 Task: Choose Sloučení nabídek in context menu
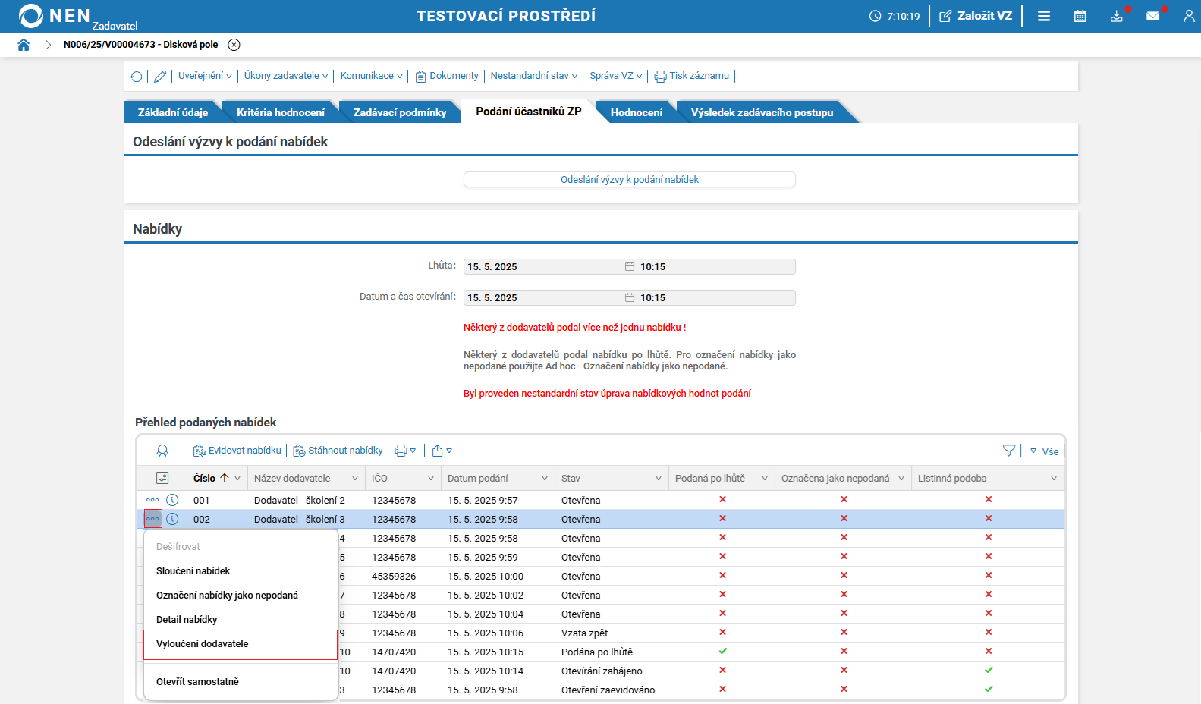point(193,571)
